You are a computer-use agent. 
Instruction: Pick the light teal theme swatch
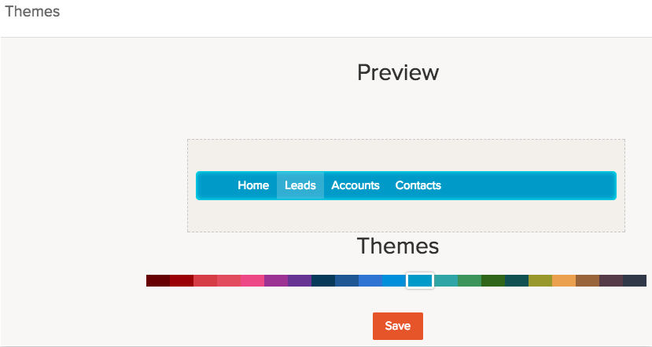(446, 280)
